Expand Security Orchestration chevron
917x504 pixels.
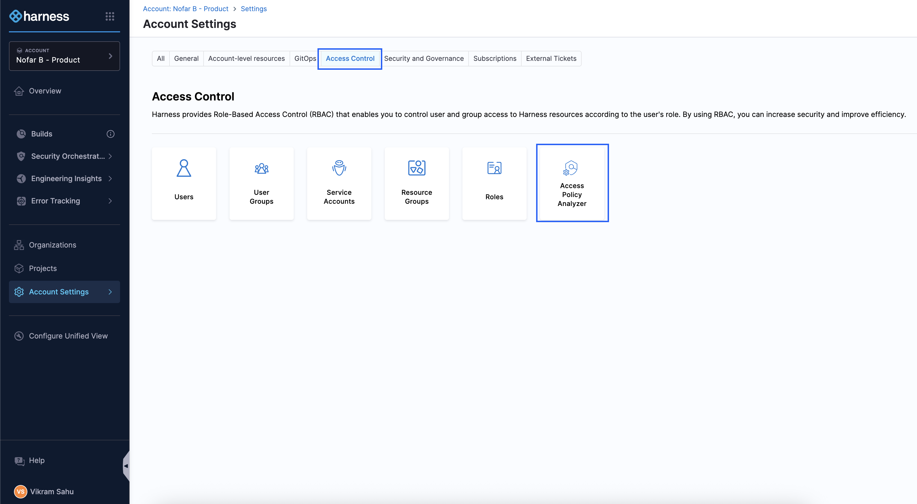tap(110, 156)
